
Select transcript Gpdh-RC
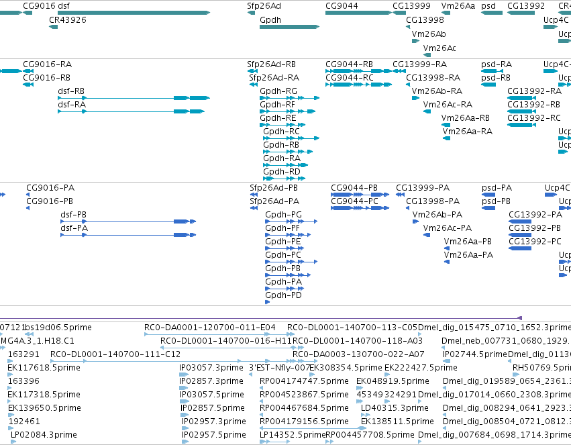tap(291, 138)
